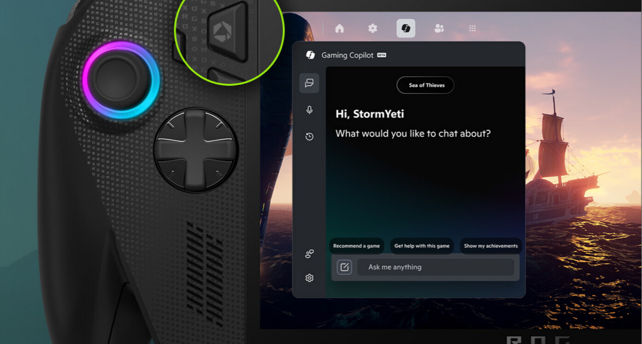
Task: Click the What would you like to chat about text
Action: click(413, 134)
